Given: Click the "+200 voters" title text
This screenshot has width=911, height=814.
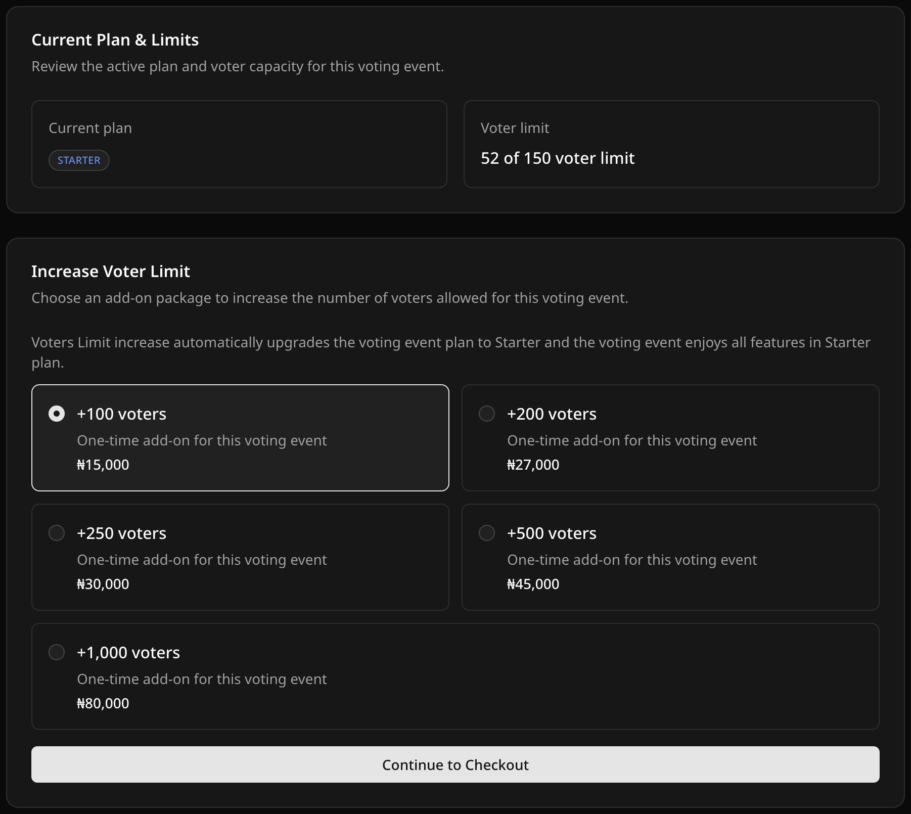Looking at the screenshot, I should point(552,414).
